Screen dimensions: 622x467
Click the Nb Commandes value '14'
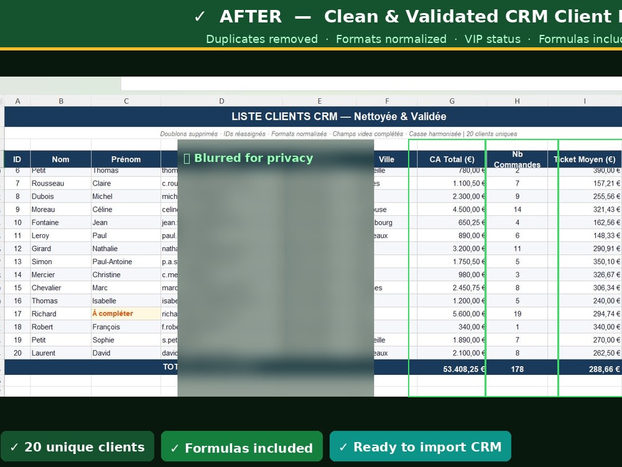coord(517,210)
